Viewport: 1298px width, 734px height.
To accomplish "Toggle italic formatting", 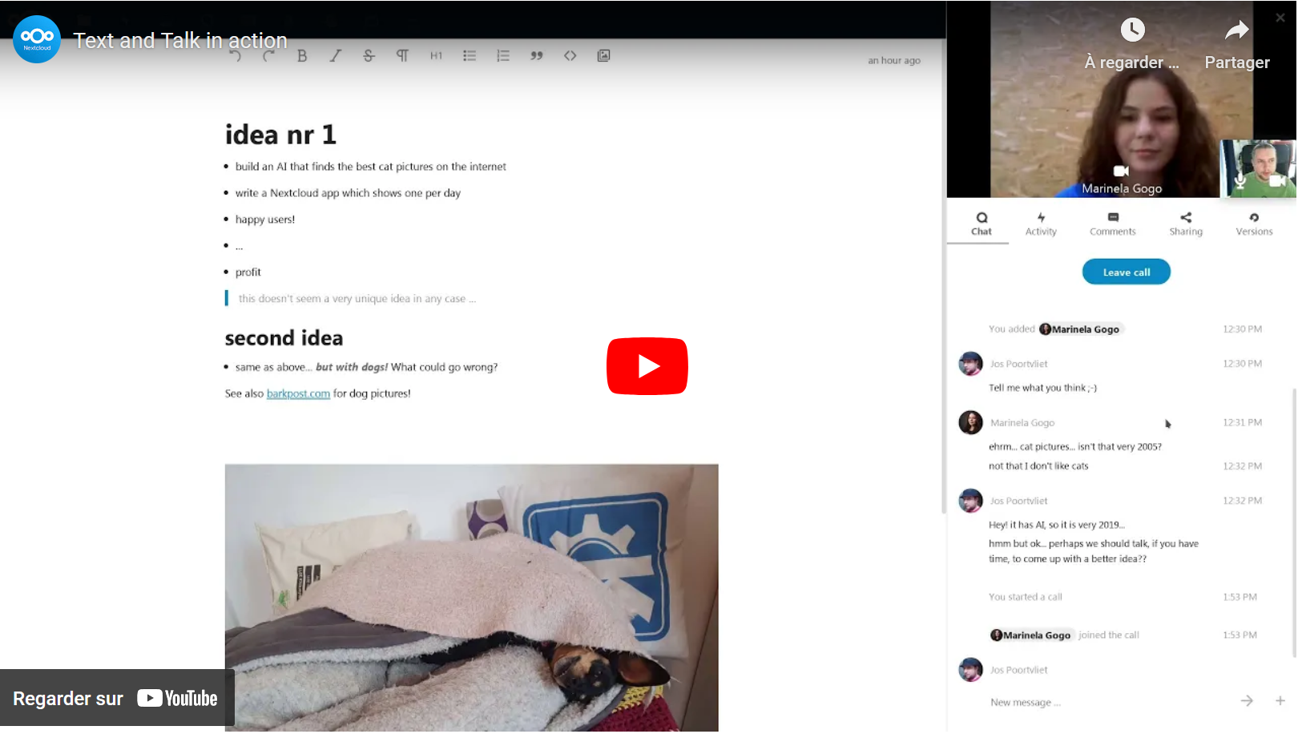I will pos(336,56).
